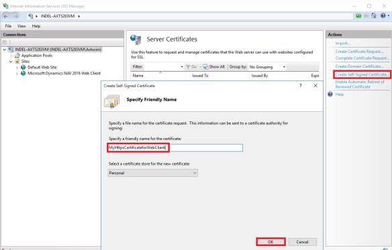Click the Server Certificates heading icon
Image resolution: width=392 pixels, height=250 pixels.
[x=136, y=40]
